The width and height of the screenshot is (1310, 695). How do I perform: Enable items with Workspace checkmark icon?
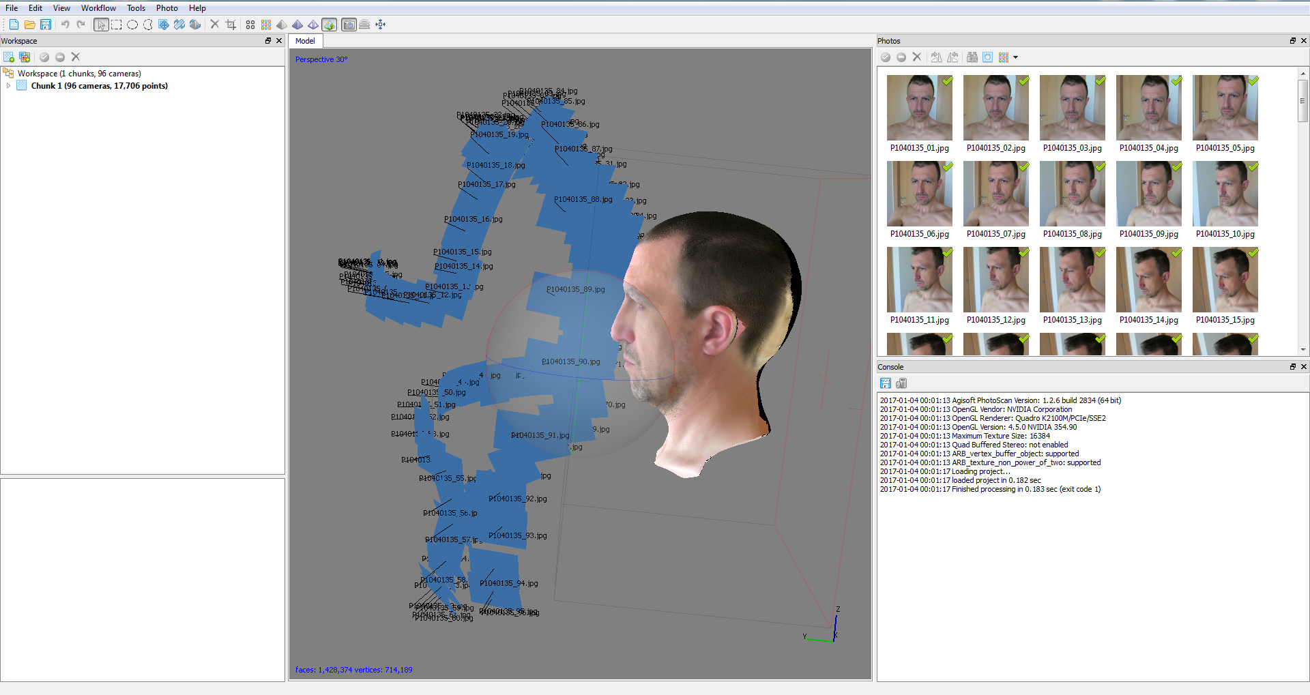coord(44,57)
